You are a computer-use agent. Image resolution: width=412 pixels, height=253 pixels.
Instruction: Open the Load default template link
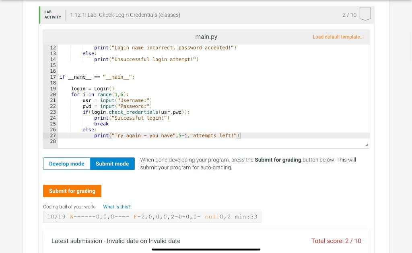click(338, 37)
